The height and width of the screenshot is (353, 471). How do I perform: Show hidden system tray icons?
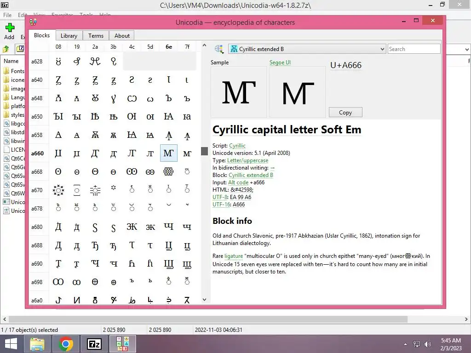[x=406, y=344]
